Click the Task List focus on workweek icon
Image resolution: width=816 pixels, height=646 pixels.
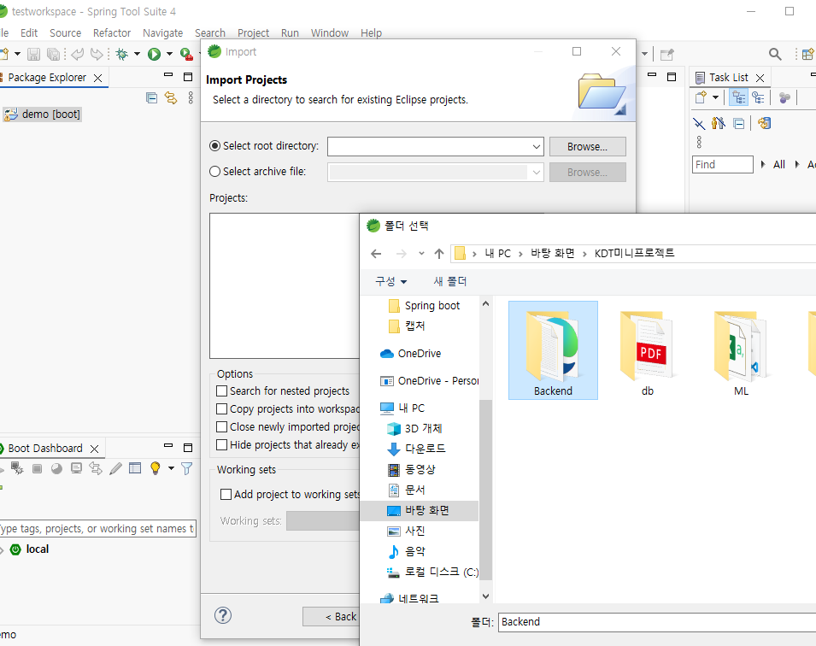pyautogui.click(x=718, y=123)
